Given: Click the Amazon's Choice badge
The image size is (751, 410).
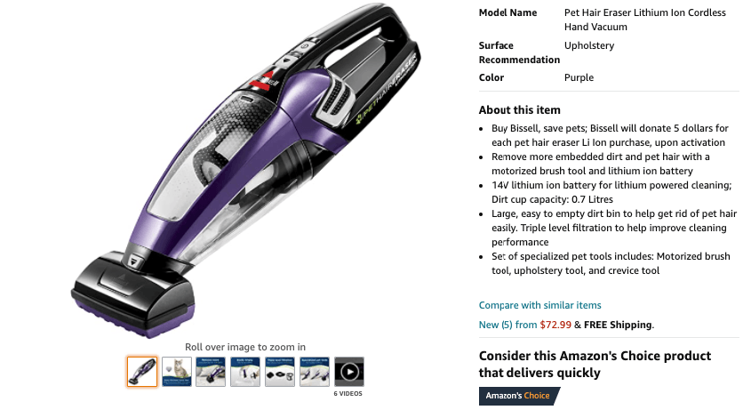Looking at the screenshot, I should click(x=519, y=396).
